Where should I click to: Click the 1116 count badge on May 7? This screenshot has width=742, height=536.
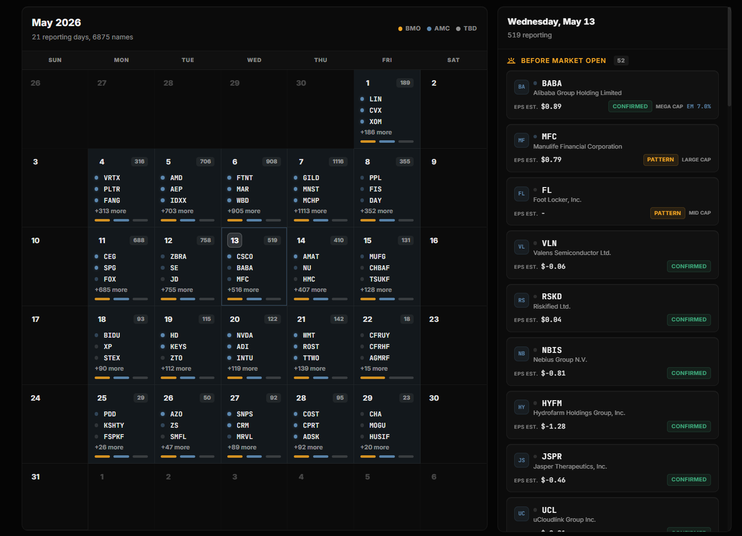338,162
